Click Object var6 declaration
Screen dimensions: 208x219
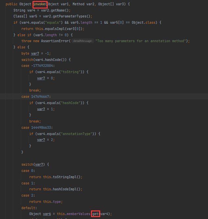(x=40, y=214)
